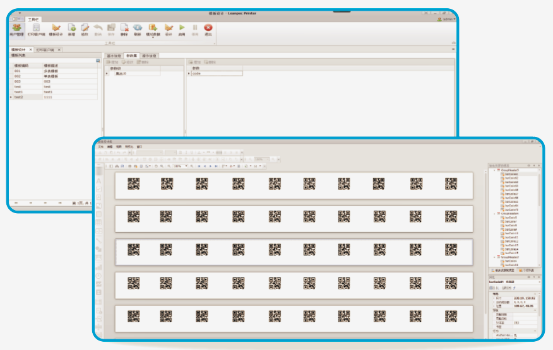Image resolution: width=553 pixels, height=350 pixels.
Task: Select the hand tool in preview toolbar
Action: pyautogui.click(x=156, y=166)
